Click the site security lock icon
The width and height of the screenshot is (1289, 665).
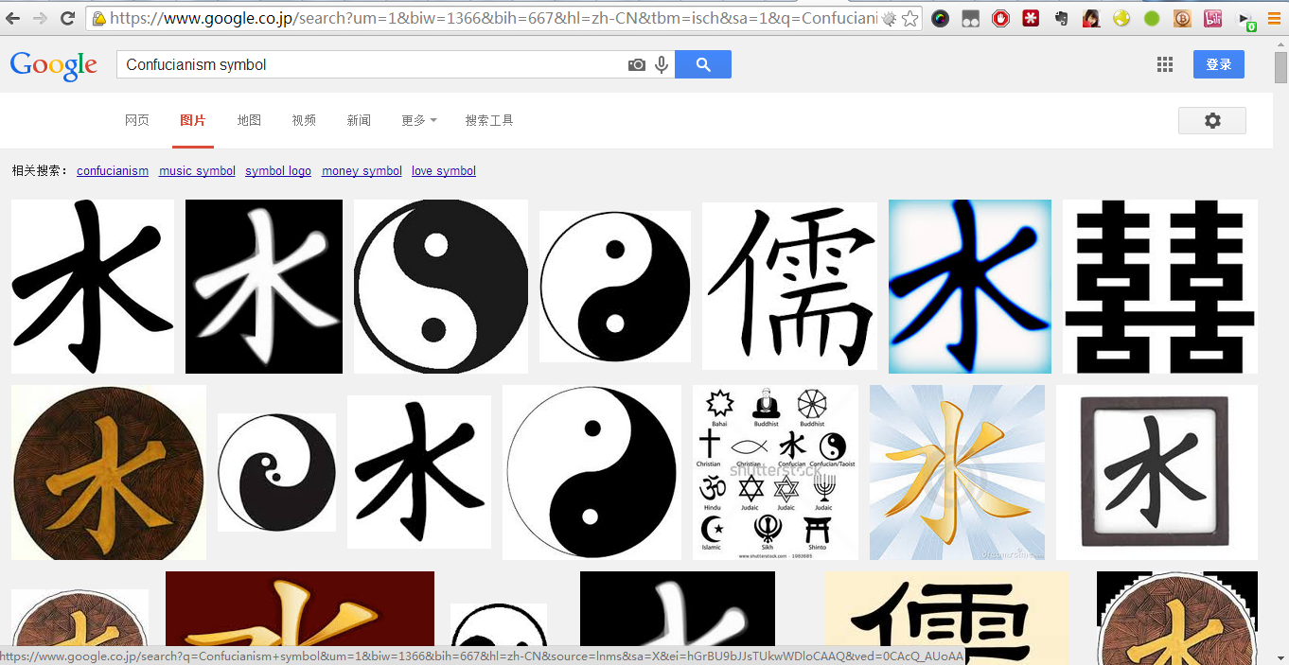pyautogui.click(x=98, y=18)
